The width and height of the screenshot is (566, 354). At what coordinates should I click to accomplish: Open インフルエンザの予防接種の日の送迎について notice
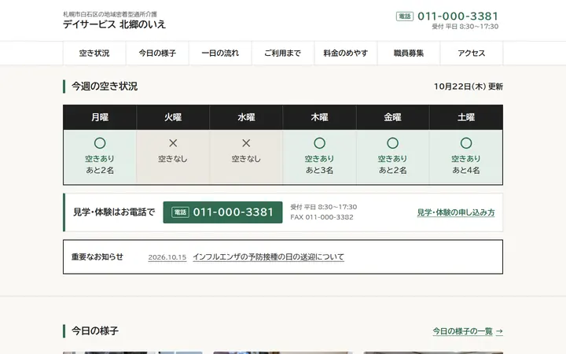point(268,256)
